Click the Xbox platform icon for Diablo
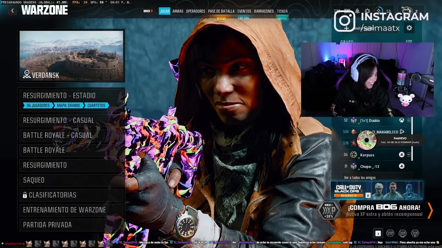The height and width of the screenshot is (248, 442). 402,121
